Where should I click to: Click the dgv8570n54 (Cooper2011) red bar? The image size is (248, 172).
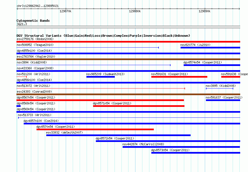point(95,129)
